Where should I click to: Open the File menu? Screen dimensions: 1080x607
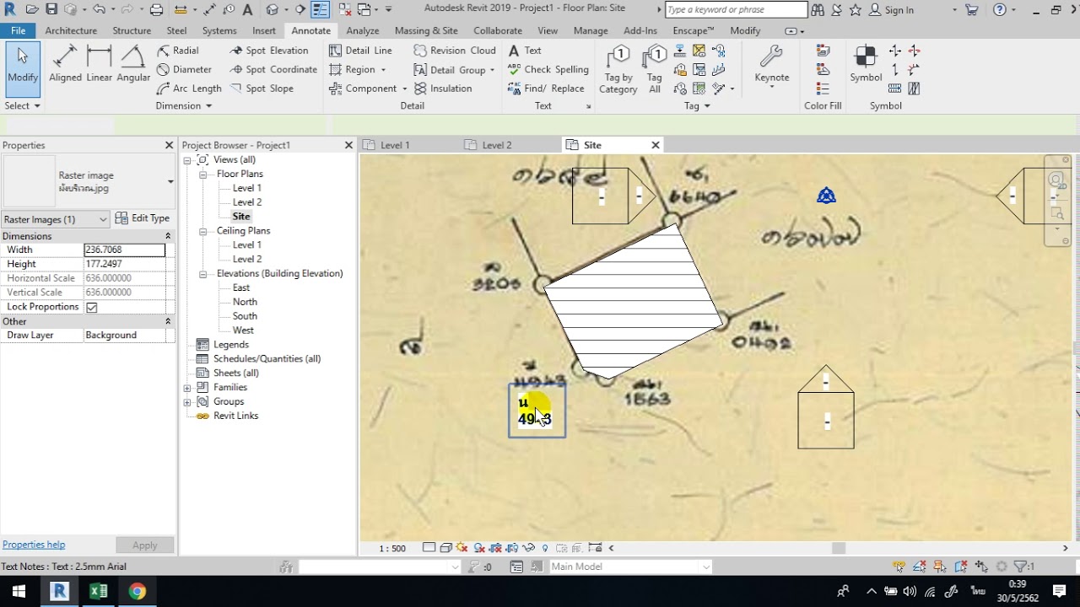(x=18, y=30)
